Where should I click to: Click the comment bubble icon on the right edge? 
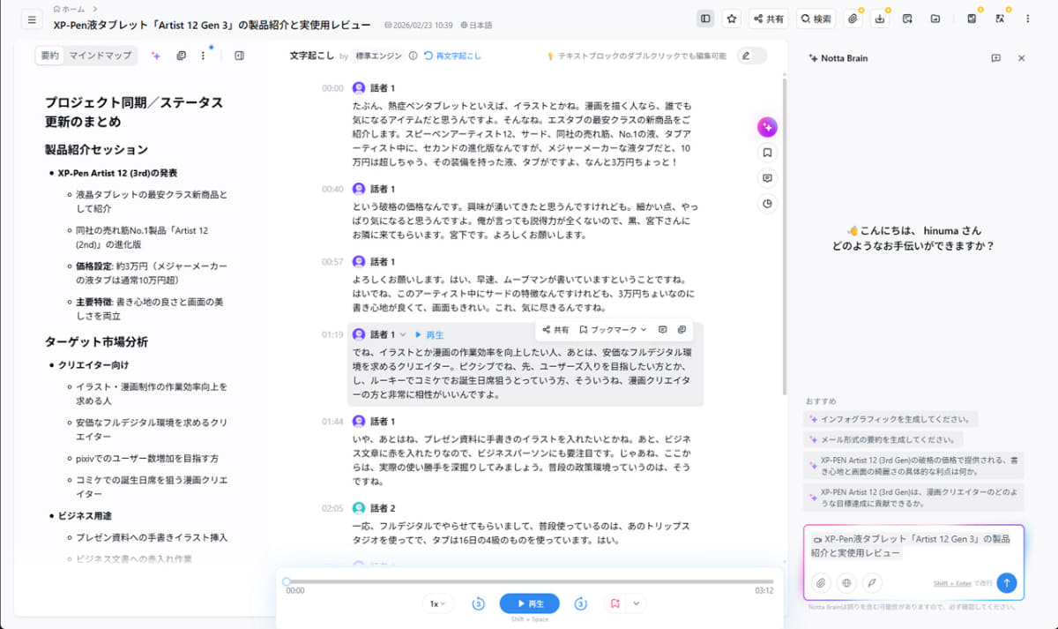click(x=767, y=178)
